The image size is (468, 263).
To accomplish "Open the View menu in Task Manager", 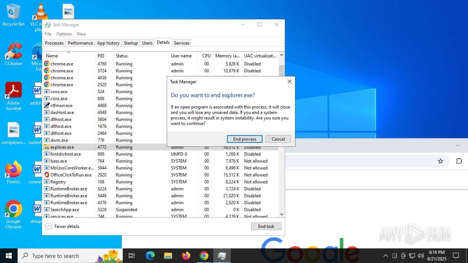I will coord(81,34).
